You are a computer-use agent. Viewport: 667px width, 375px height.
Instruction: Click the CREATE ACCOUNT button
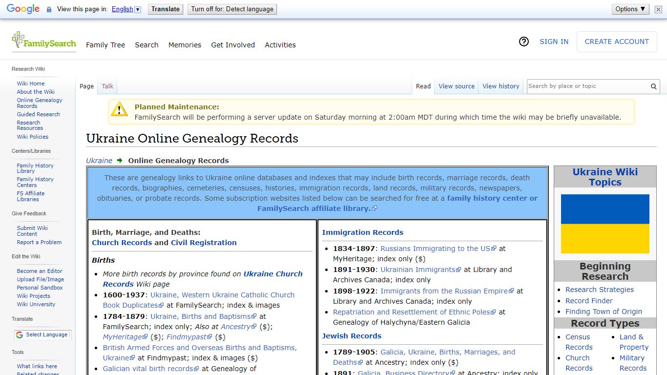pyautogui.click(x=617, y=42)
